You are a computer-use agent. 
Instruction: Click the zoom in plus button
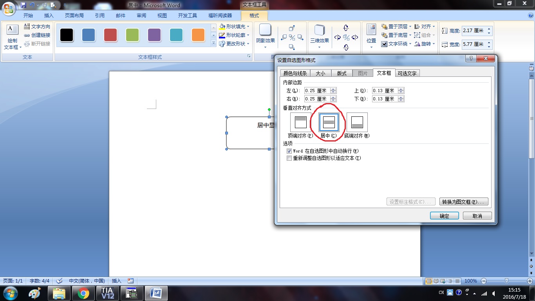530,281
